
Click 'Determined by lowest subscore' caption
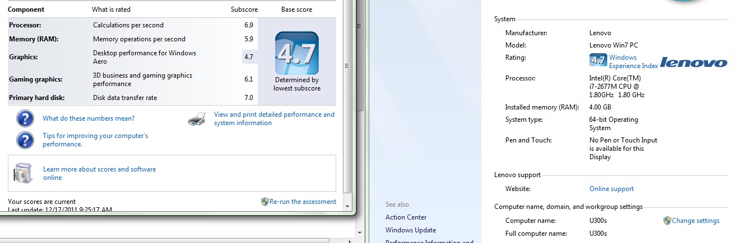[x=297, y=84]
